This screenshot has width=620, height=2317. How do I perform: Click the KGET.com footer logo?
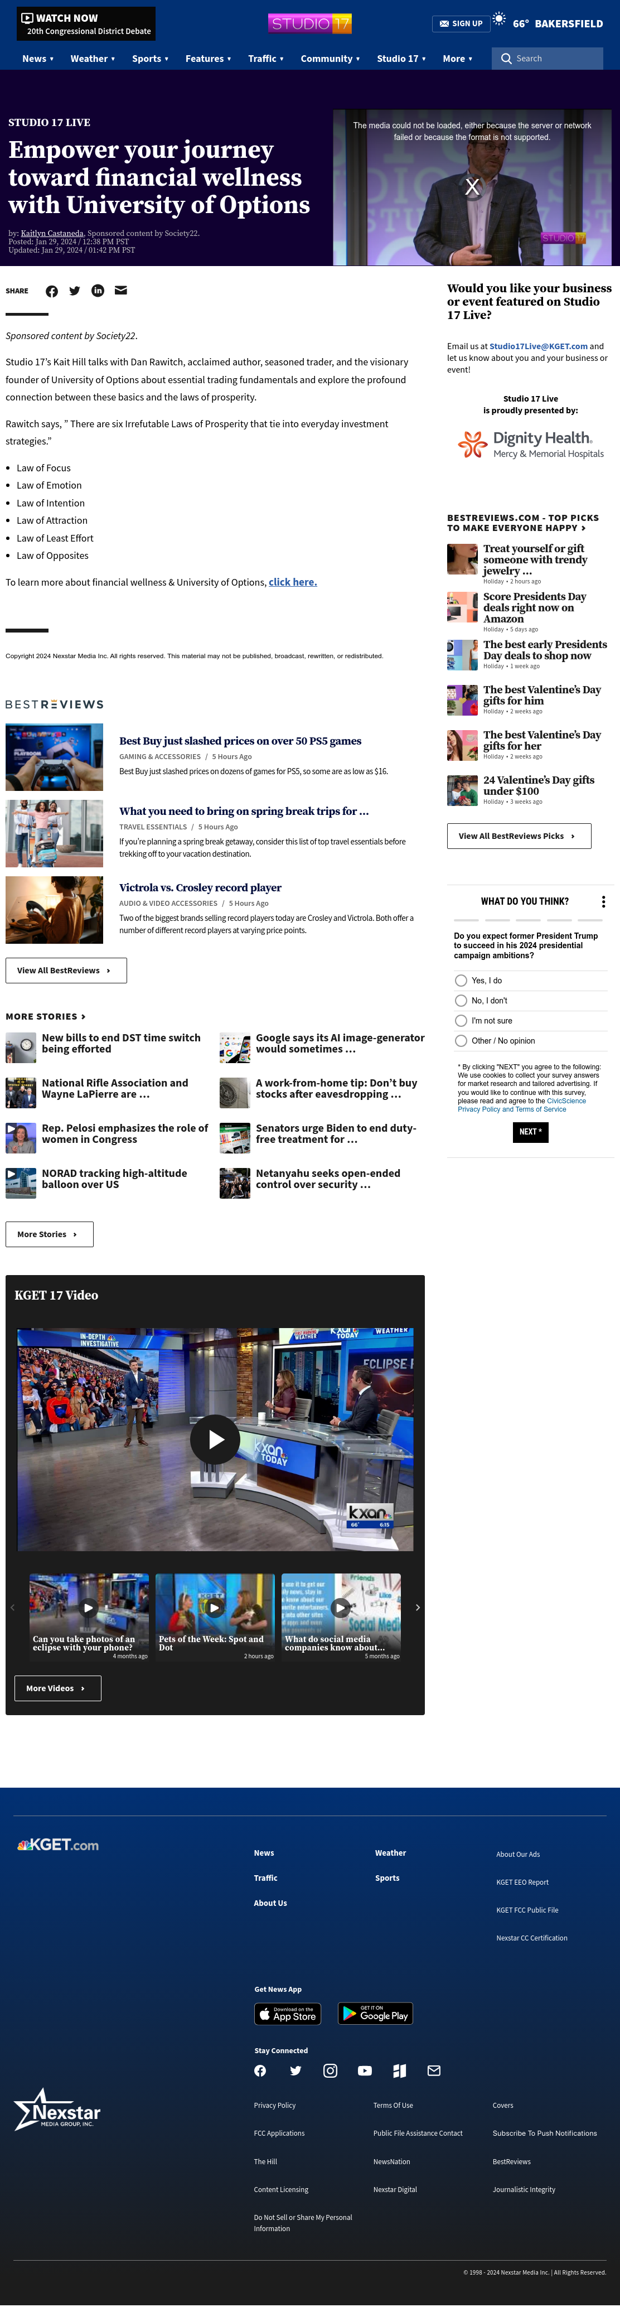tap(57, 1844)
